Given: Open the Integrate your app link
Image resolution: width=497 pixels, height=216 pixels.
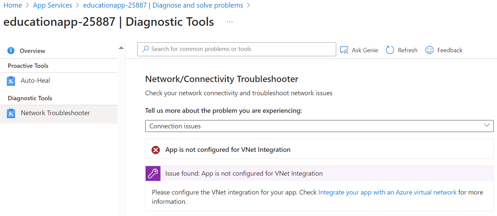Looking at the screenshot, I should click(387, 192).
